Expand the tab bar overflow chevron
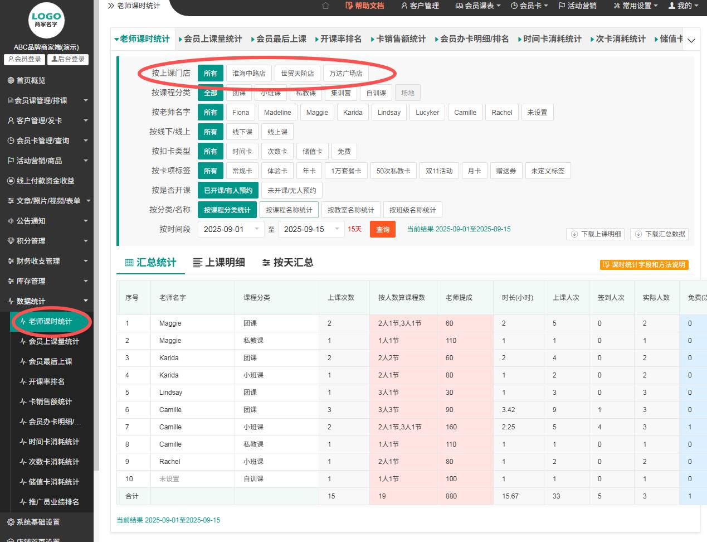This screenshot has height=542, width=707. coord(691,40)
